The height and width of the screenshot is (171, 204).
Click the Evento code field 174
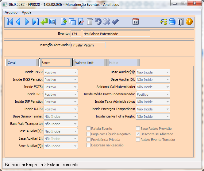click(x=76, y=34)
